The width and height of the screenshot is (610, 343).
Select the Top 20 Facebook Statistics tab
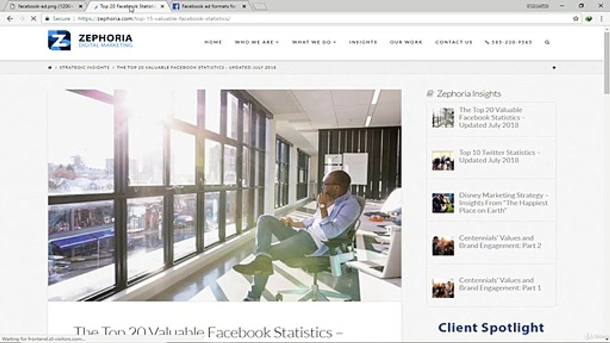pyautogui.click(x=128, y=7)
